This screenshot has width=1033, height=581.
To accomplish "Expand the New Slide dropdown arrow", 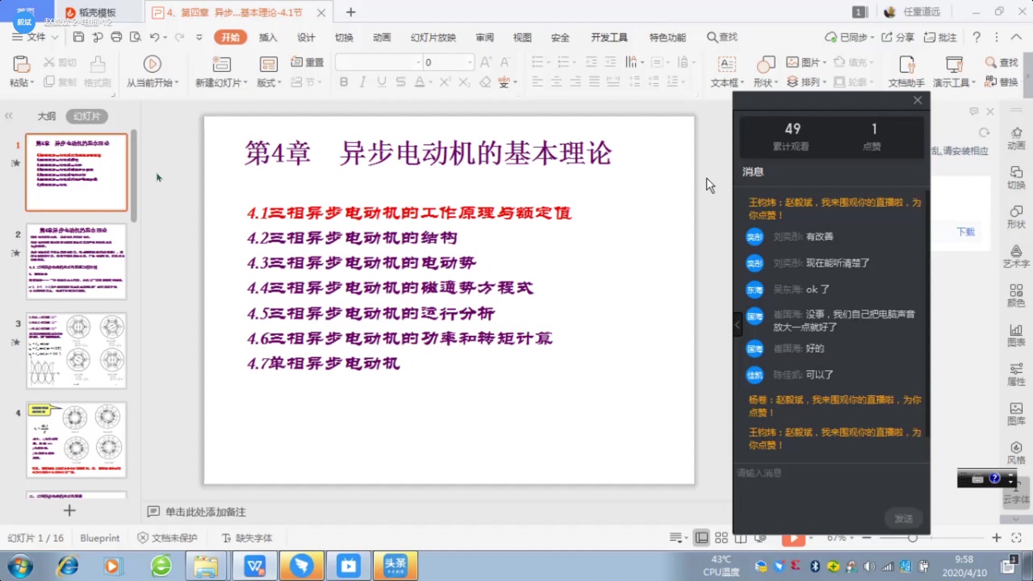I will (246, 83).
